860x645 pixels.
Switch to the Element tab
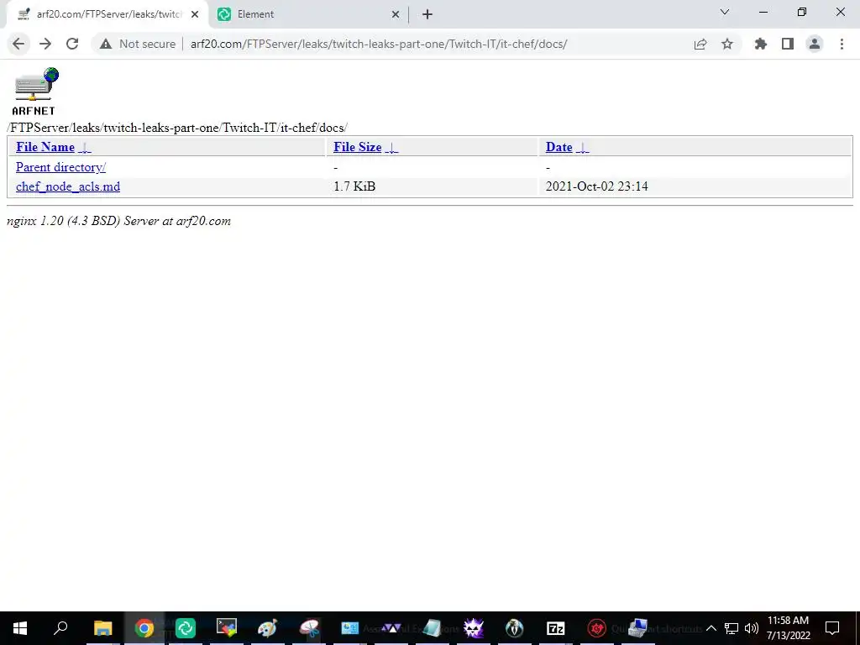[x=309, y=14]
